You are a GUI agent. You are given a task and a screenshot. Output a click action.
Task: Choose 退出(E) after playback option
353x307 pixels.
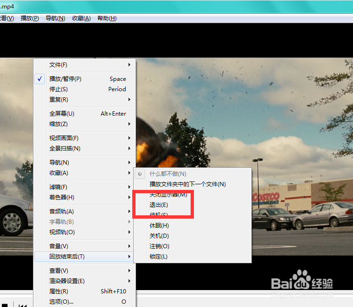click(193, 205)
